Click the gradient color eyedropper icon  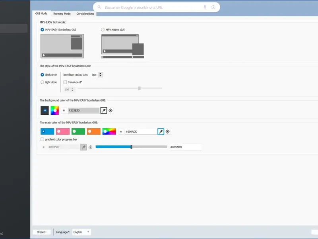coord(83,147)
